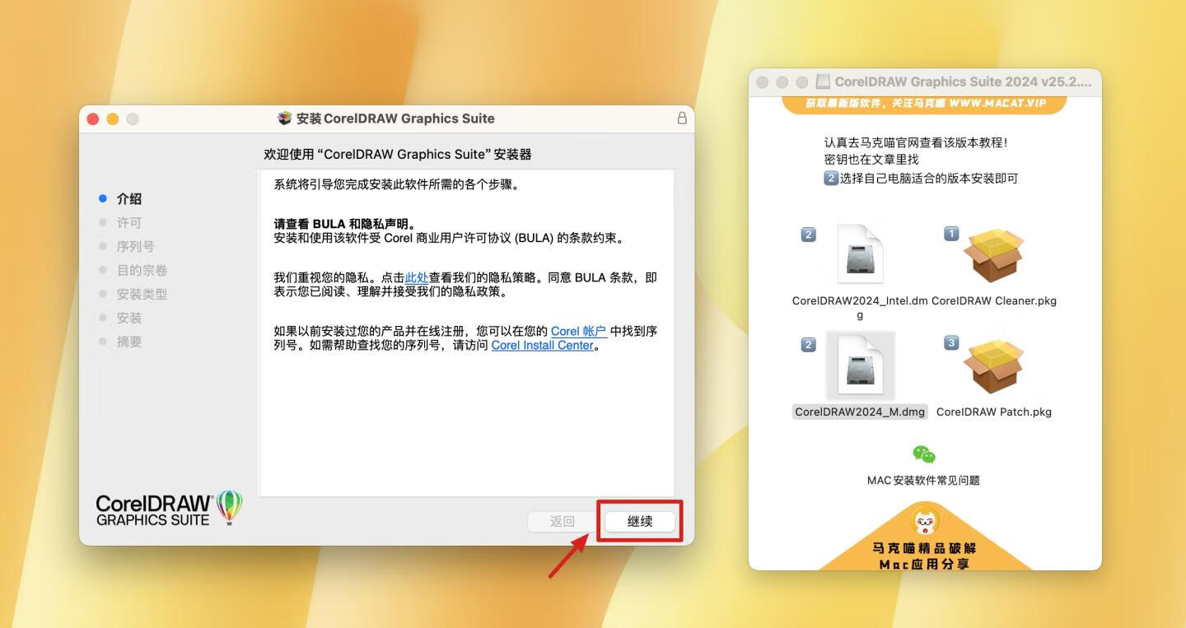Select the 摘要 step in sidebar
Viewport: 1186px width, 628px height.
point(129,342)
